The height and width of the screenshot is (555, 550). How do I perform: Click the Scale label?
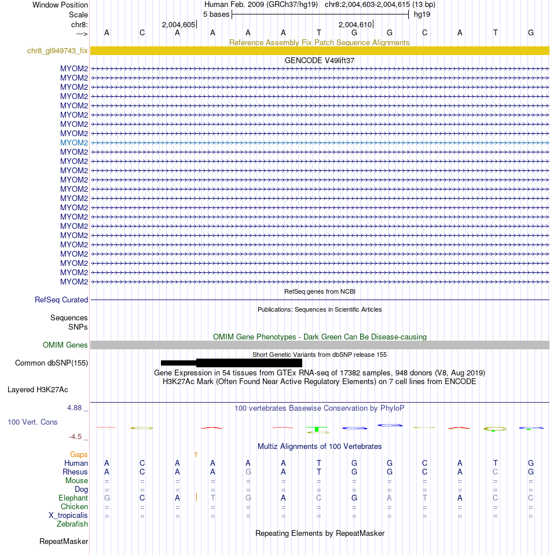point(78,15)
